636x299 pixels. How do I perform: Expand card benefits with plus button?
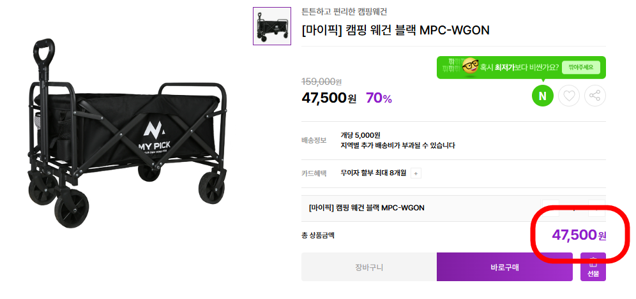(x=416, y=173)
